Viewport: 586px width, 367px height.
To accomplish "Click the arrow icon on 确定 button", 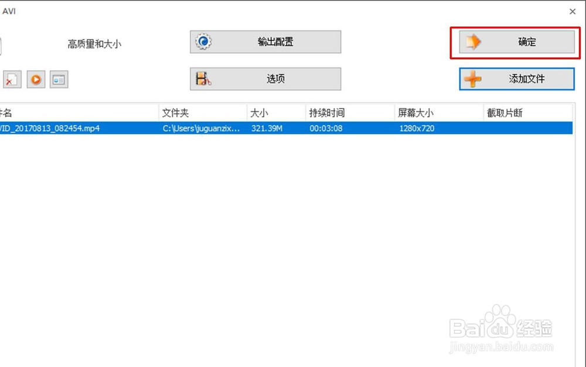I will pyautogui.click(x=475, y=42).
